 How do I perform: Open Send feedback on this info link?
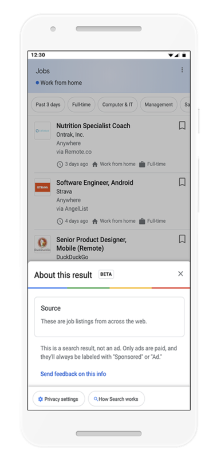73,374
